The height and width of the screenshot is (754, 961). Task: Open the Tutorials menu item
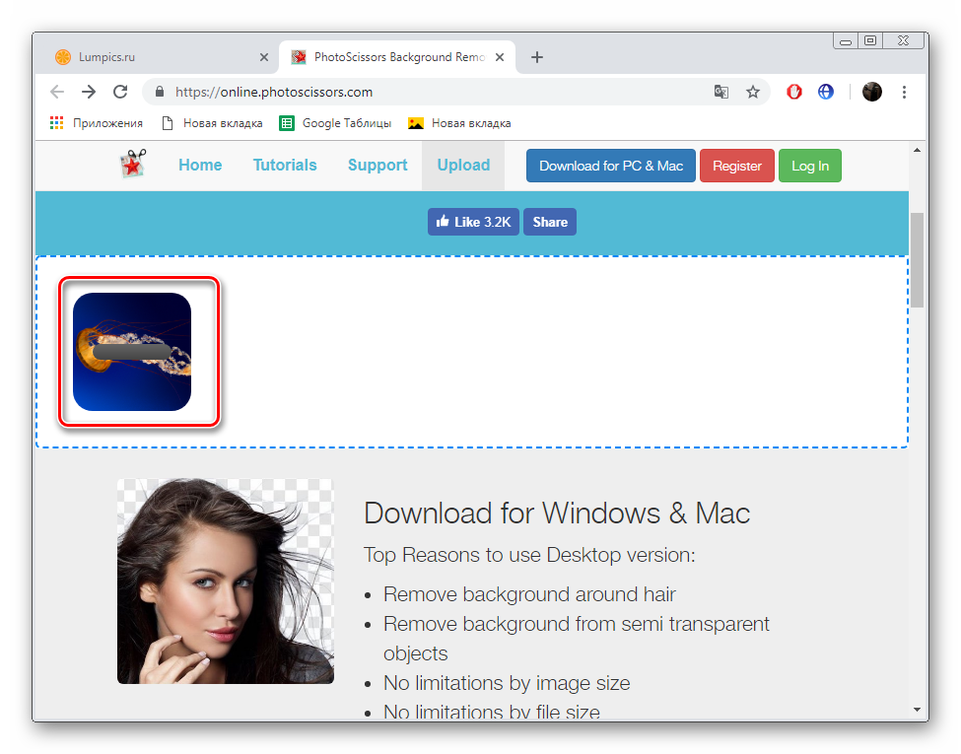click(285, 165)
